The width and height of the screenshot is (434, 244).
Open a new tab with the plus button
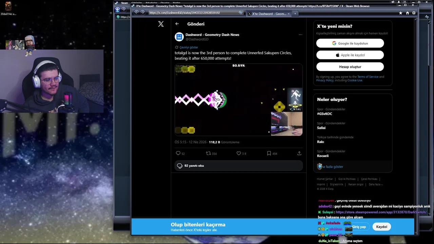click(x=295, y=14)
